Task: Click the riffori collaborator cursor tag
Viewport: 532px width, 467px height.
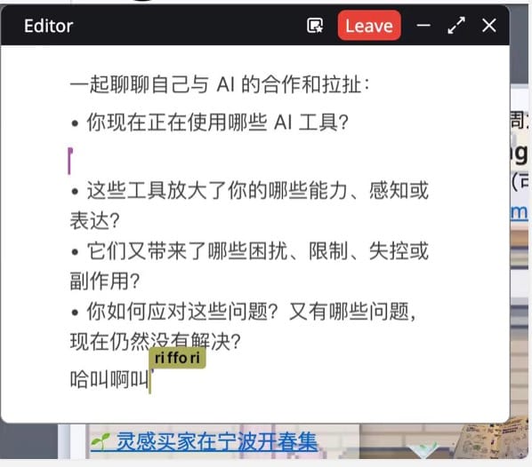Action: pos(177,358)
